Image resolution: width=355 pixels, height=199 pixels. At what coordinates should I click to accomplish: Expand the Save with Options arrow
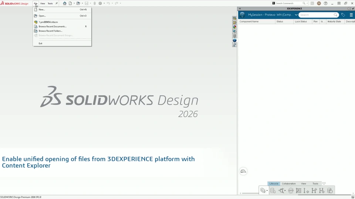pyautogui.click(x=267, y=191)
